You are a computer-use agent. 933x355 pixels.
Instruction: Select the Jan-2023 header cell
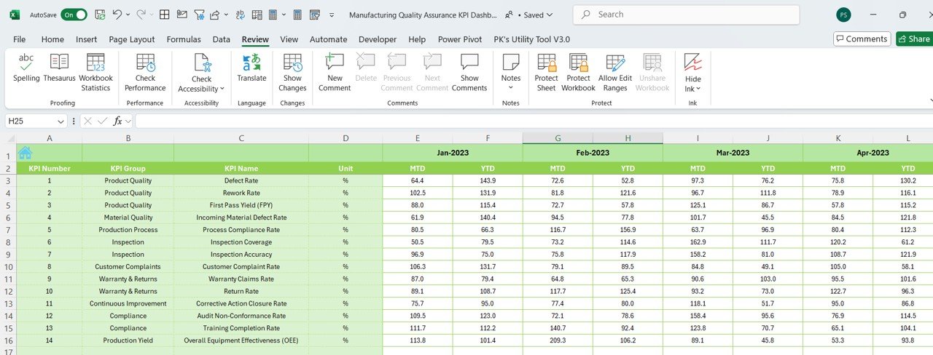click(453, 153)
